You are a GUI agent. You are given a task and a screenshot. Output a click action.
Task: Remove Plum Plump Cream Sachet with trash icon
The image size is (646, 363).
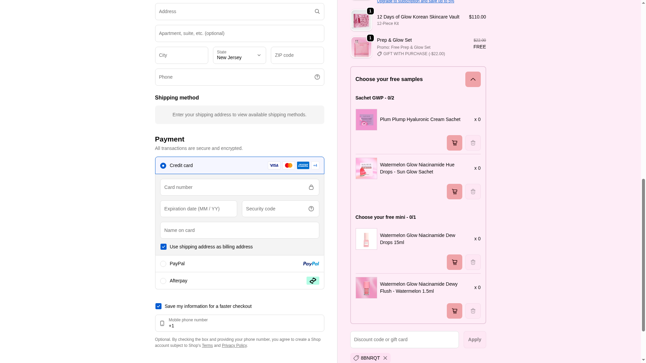pos(473,143)
